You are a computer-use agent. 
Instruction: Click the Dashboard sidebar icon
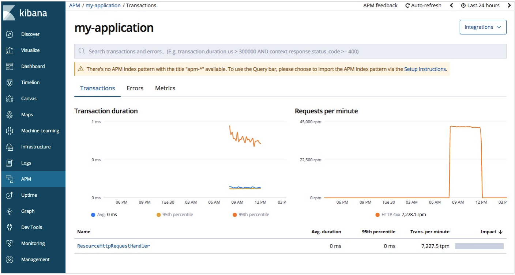10,66
